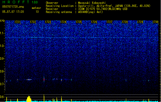This screenshot has height=102, width=161.
Task: Select the filename 0507071720.png
Action: pyautogui.click(x=13, y=7)
